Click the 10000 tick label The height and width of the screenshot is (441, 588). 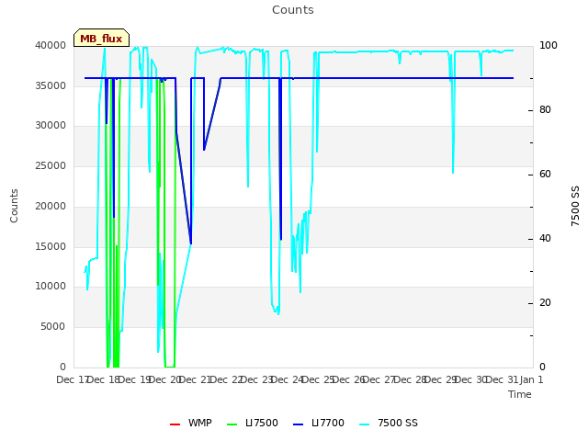(x=51, y=286)
